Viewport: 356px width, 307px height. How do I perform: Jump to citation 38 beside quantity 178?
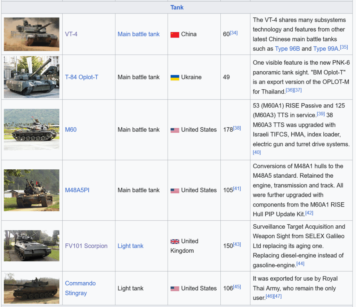pos(237,128)
